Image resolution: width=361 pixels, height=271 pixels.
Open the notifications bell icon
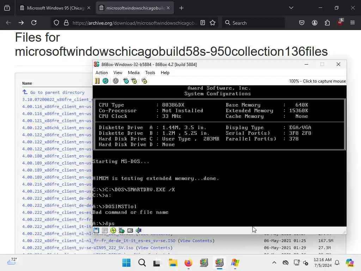(337, 263)
